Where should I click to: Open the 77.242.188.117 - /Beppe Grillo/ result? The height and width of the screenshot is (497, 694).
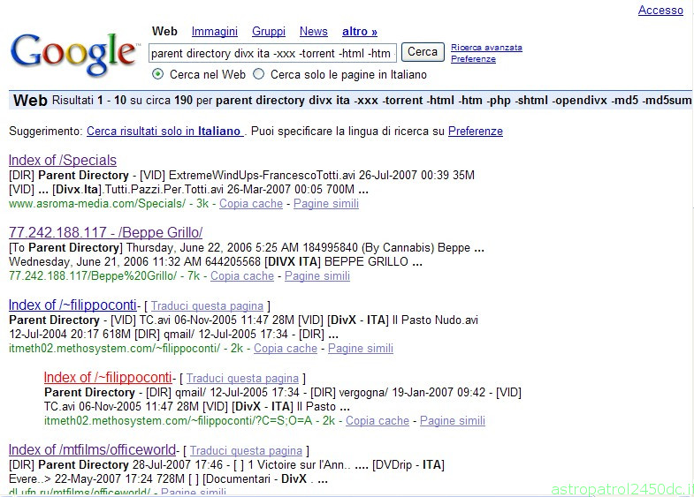pos(106,232)
